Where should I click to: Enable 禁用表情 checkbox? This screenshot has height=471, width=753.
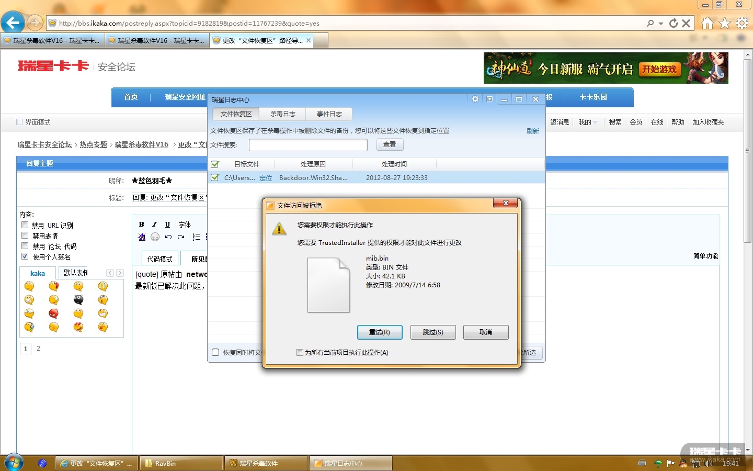25,235
